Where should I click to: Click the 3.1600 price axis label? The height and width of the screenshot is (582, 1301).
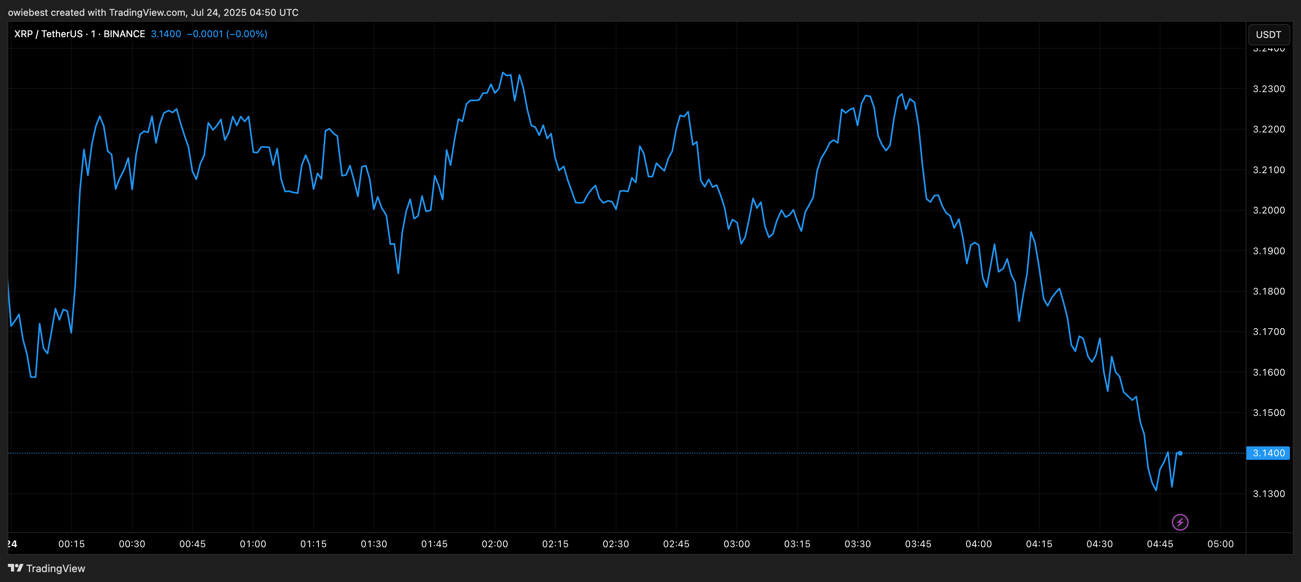pos(1269,372)
